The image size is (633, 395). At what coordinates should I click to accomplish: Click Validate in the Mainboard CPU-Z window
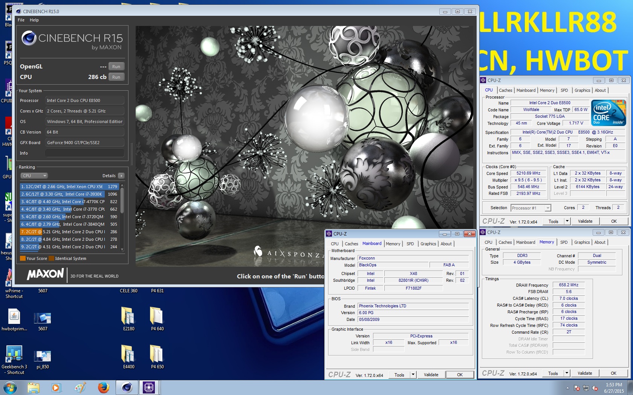pos(431,375)
